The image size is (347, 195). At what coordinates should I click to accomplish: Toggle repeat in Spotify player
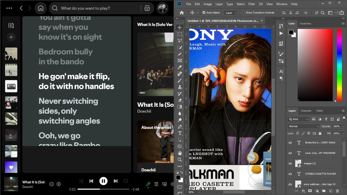tap(126, 181)
